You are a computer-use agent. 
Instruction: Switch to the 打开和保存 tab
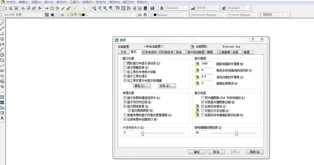click(149, 52)
